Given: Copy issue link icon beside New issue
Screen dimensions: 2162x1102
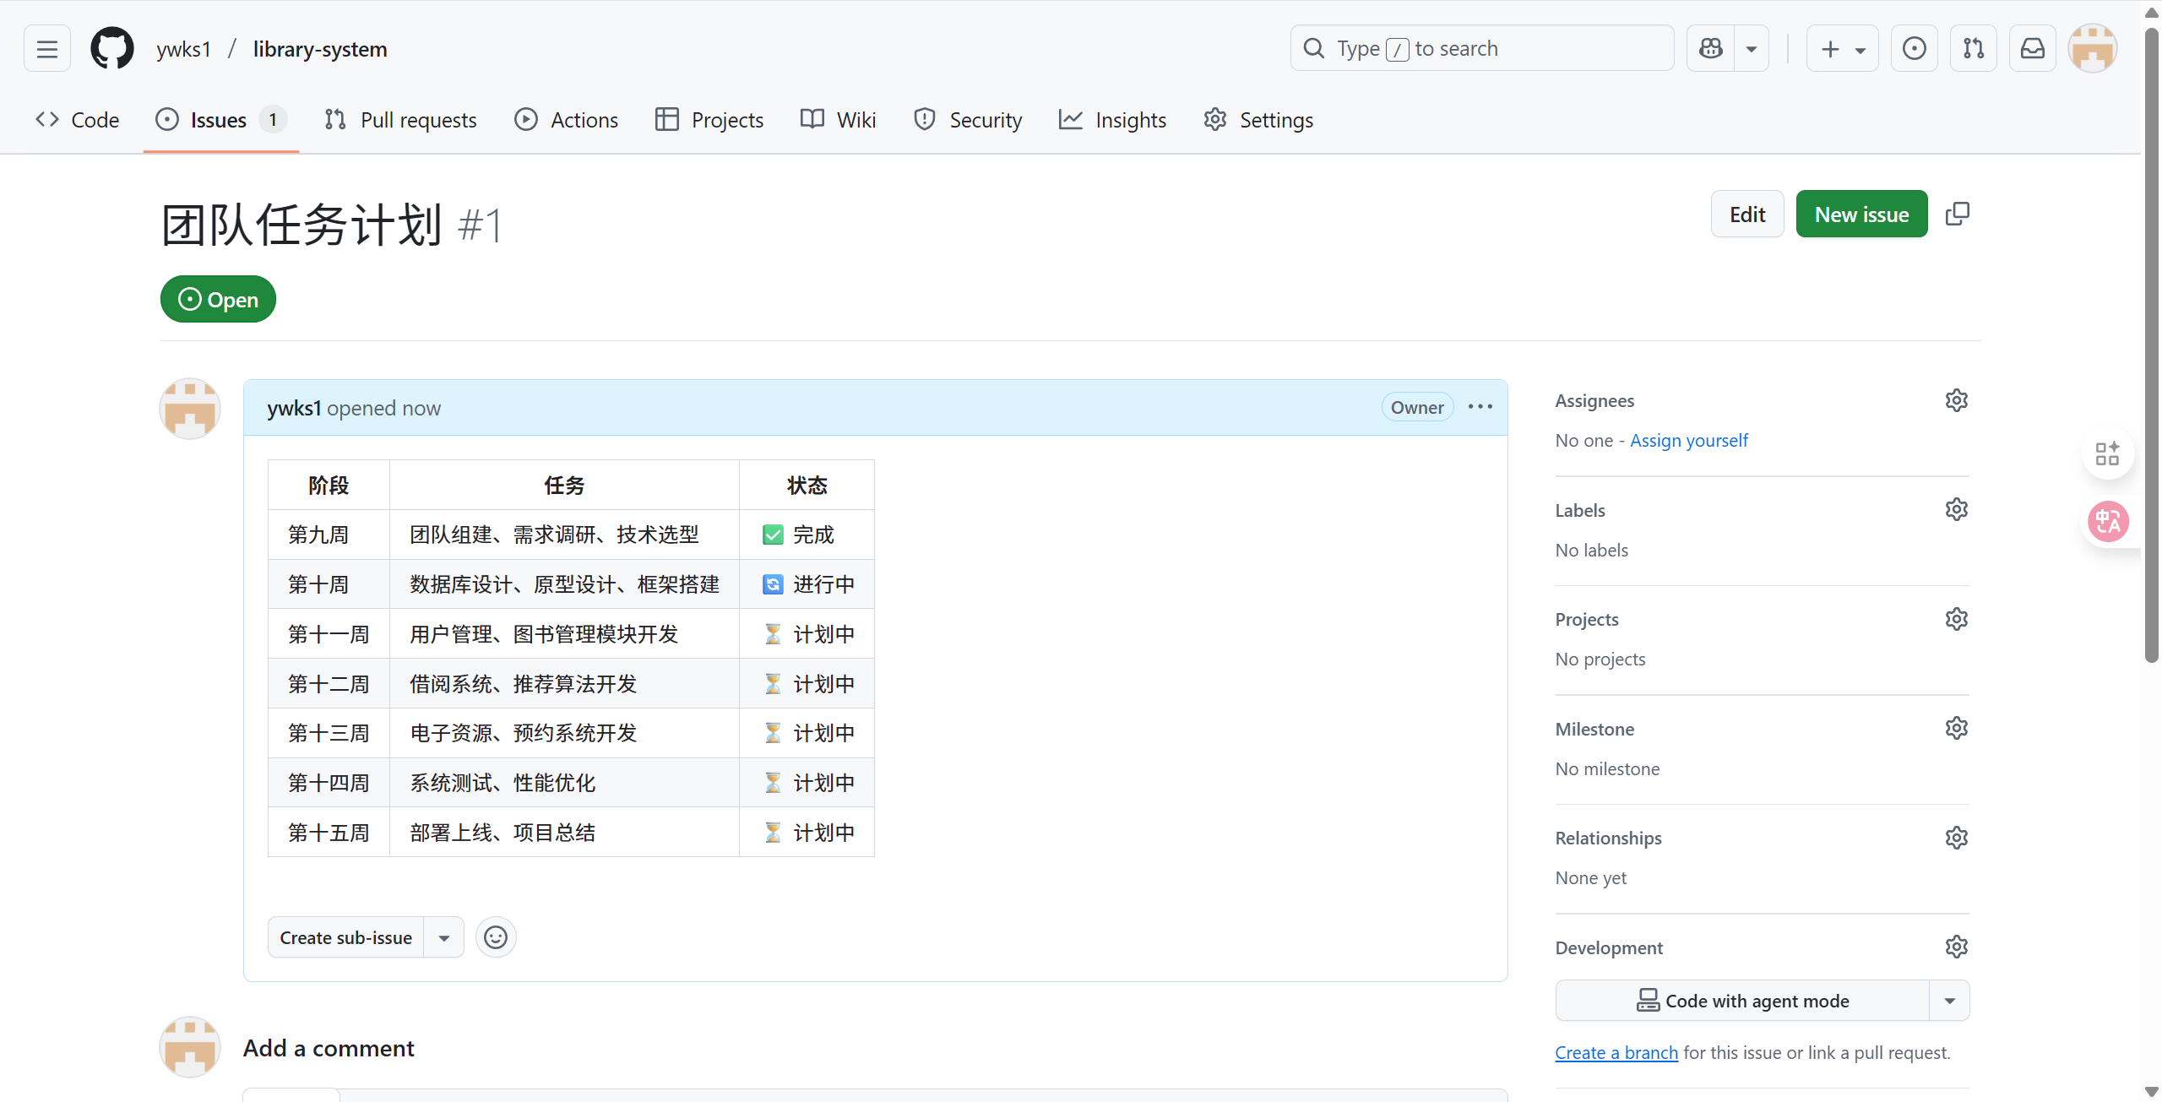Looking at the screenshot, I should pos(1957,214).
